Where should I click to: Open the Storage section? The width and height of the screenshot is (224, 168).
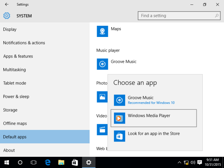(45, 110)
